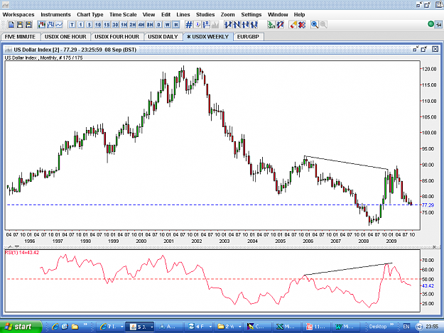The image size is (444, 333).
Task: Click the zoom in magnifier icon
Action: coord(315,25)
